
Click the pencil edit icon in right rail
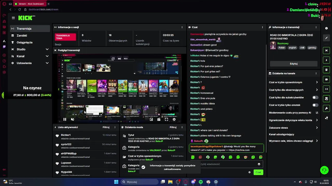point(326,38)
